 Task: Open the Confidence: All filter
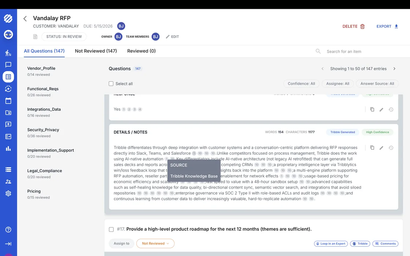301,84
